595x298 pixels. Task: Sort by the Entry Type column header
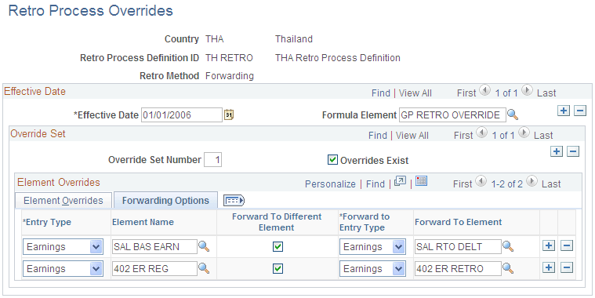[x=47, y=222]
